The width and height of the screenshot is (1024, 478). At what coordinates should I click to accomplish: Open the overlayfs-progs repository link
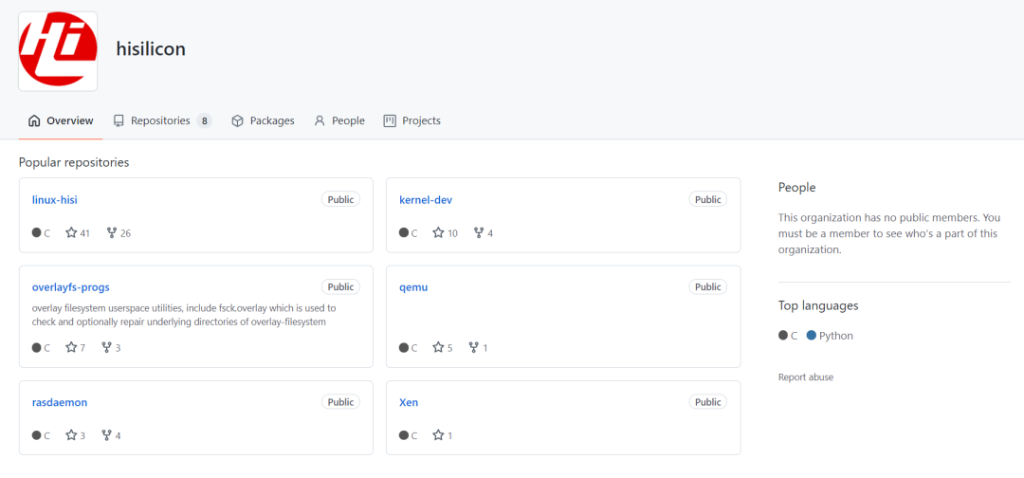pos(70,287)
